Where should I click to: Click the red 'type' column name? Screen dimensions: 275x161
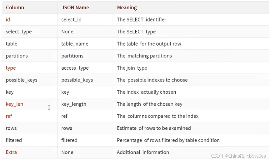[x=11, y=68]
